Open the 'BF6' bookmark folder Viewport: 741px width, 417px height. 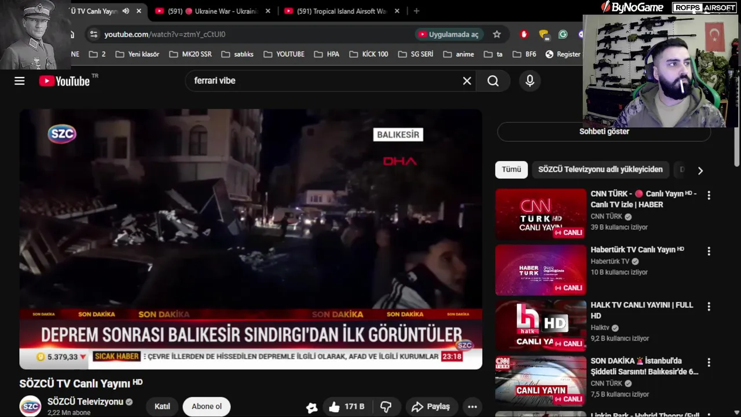524,54
